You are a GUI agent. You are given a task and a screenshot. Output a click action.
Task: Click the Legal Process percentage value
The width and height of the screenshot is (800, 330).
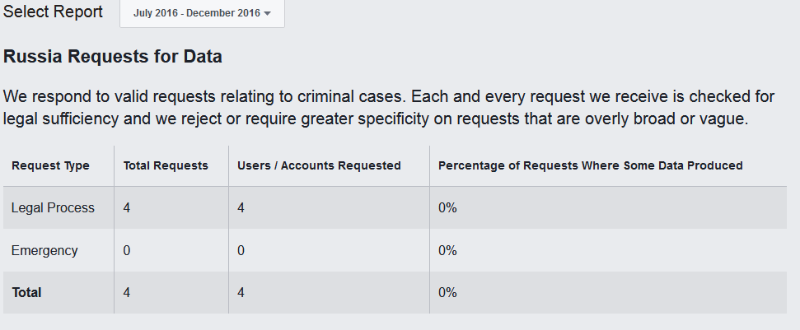pyautogui.click(x=447, y=207)
